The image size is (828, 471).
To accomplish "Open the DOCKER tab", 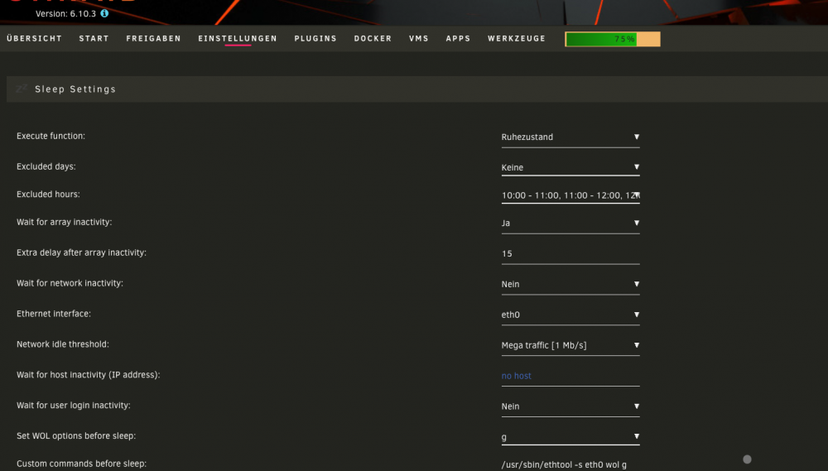I will tap(373, 39).
